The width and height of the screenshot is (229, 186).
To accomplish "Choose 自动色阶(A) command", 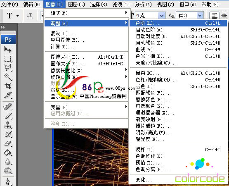I will [178, 30].
